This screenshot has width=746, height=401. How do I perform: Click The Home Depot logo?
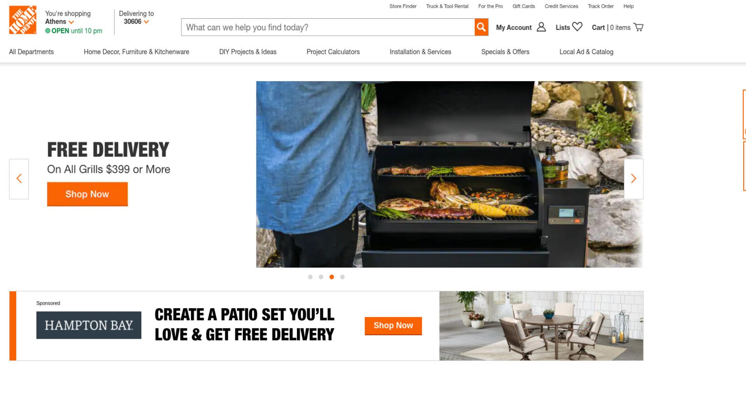23,20
